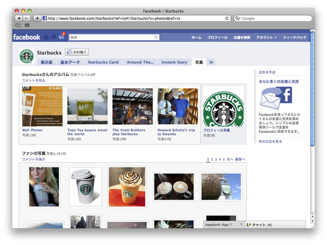
Task: Reload the page with refresh icon
Action: pos(227,18)
